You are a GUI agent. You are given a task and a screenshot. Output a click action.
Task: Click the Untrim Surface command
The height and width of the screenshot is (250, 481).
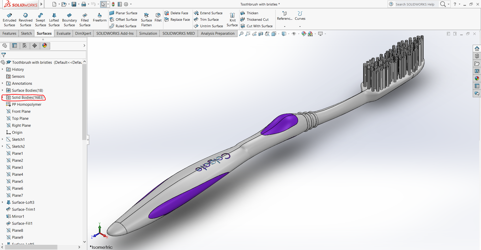pos(208,26)
